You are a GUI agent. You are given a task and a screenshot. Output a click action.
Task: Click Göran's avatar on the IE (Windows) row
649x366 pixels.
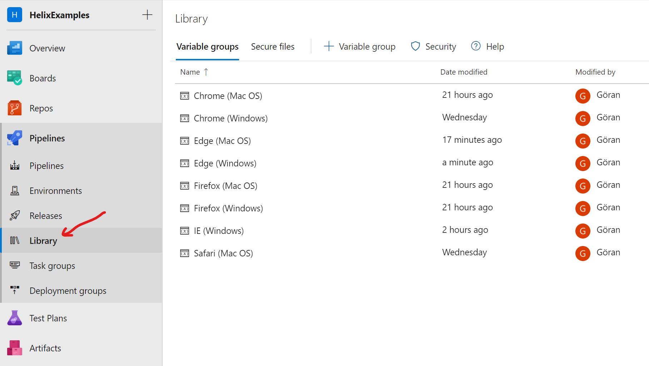pos(583,231)
